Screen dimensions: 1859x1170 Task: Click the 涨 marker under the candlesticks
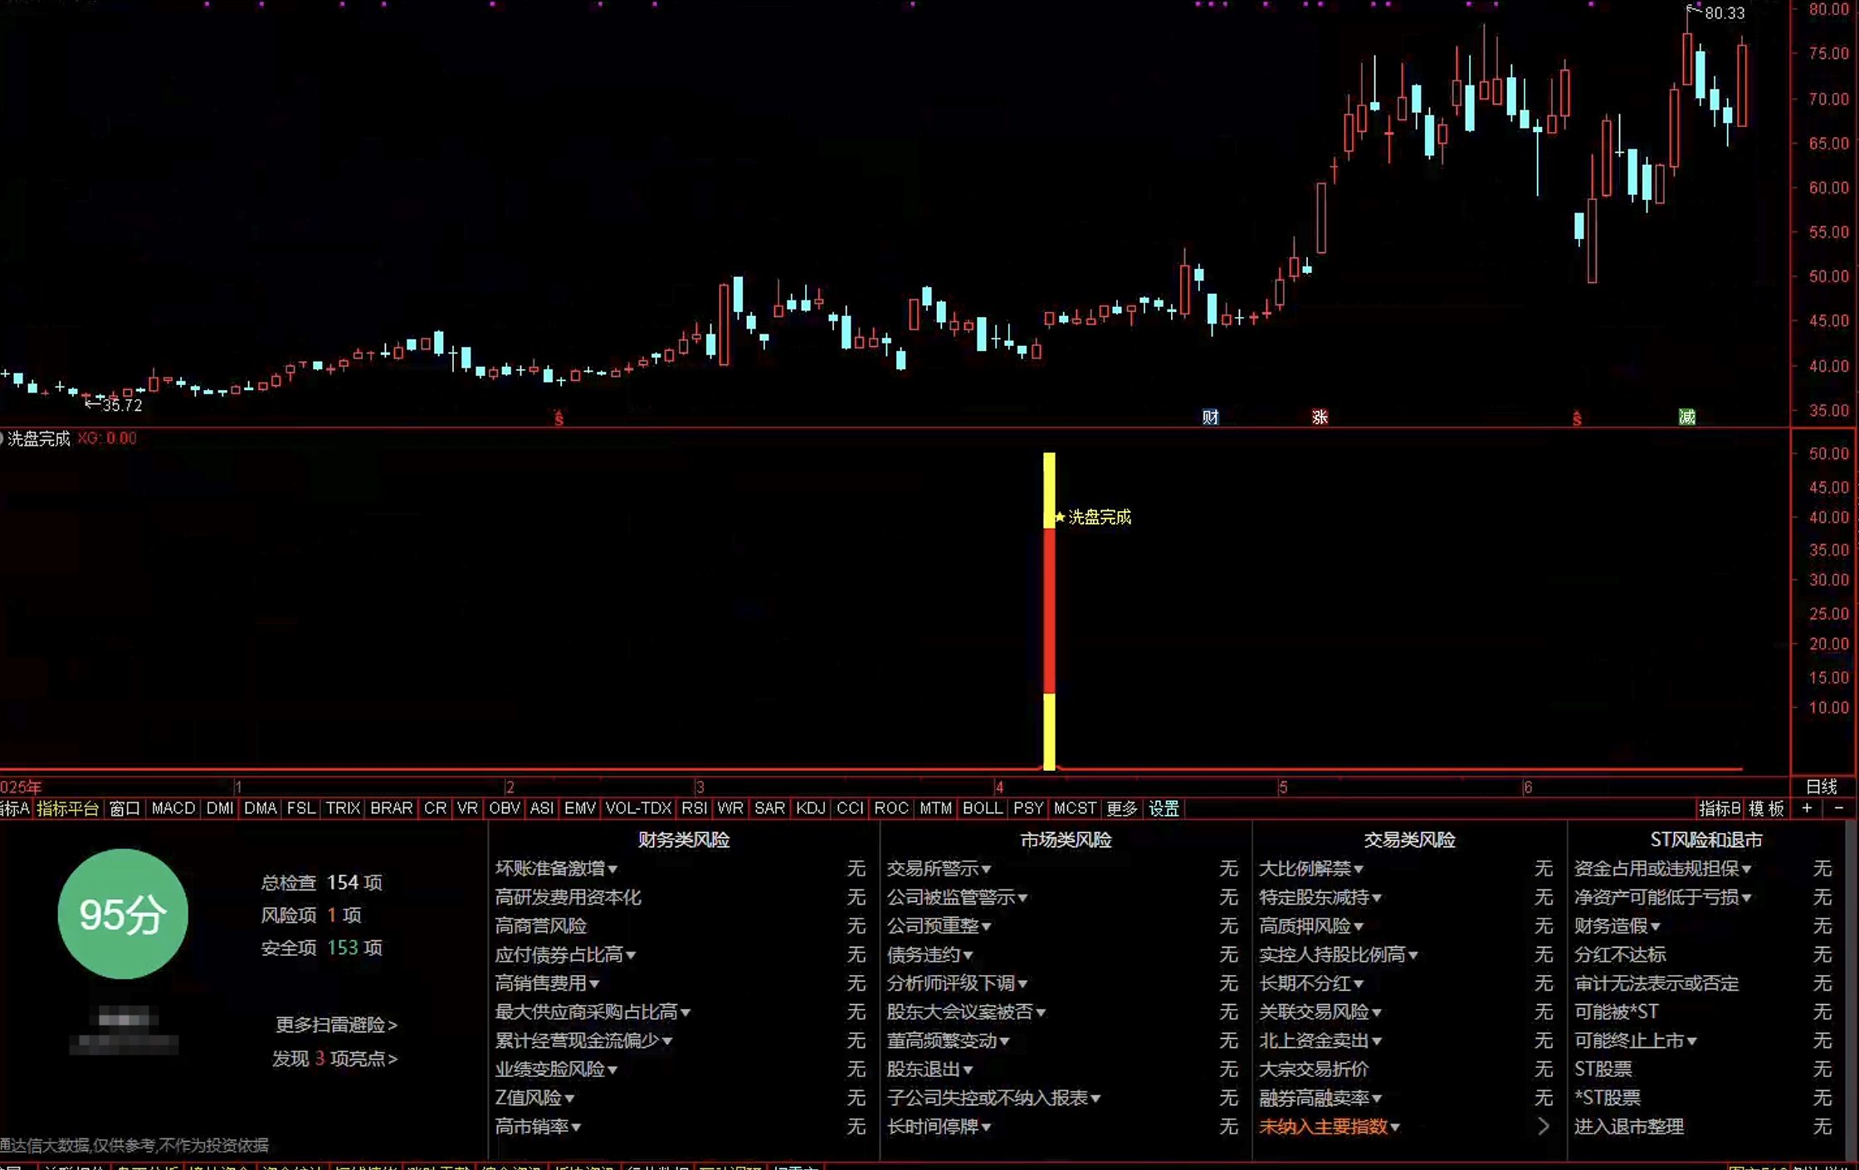1320,417
